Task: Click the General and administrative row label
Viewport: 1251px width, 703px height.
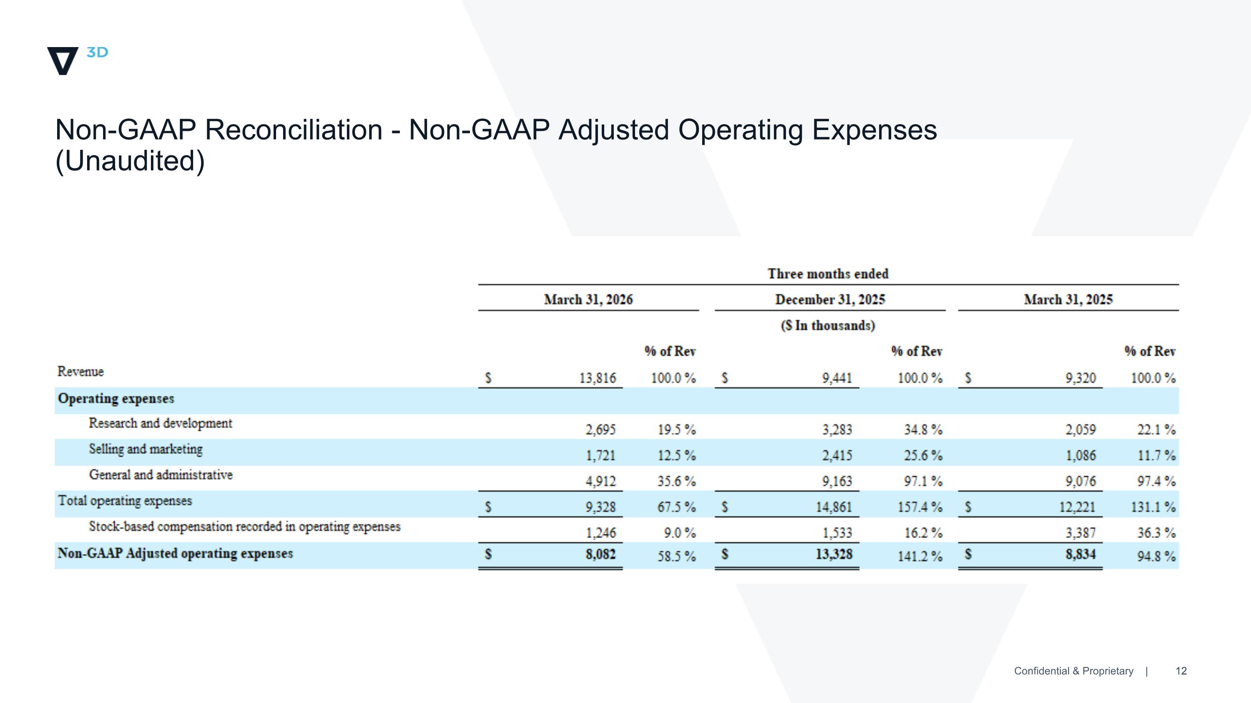Action: point(161,475)
